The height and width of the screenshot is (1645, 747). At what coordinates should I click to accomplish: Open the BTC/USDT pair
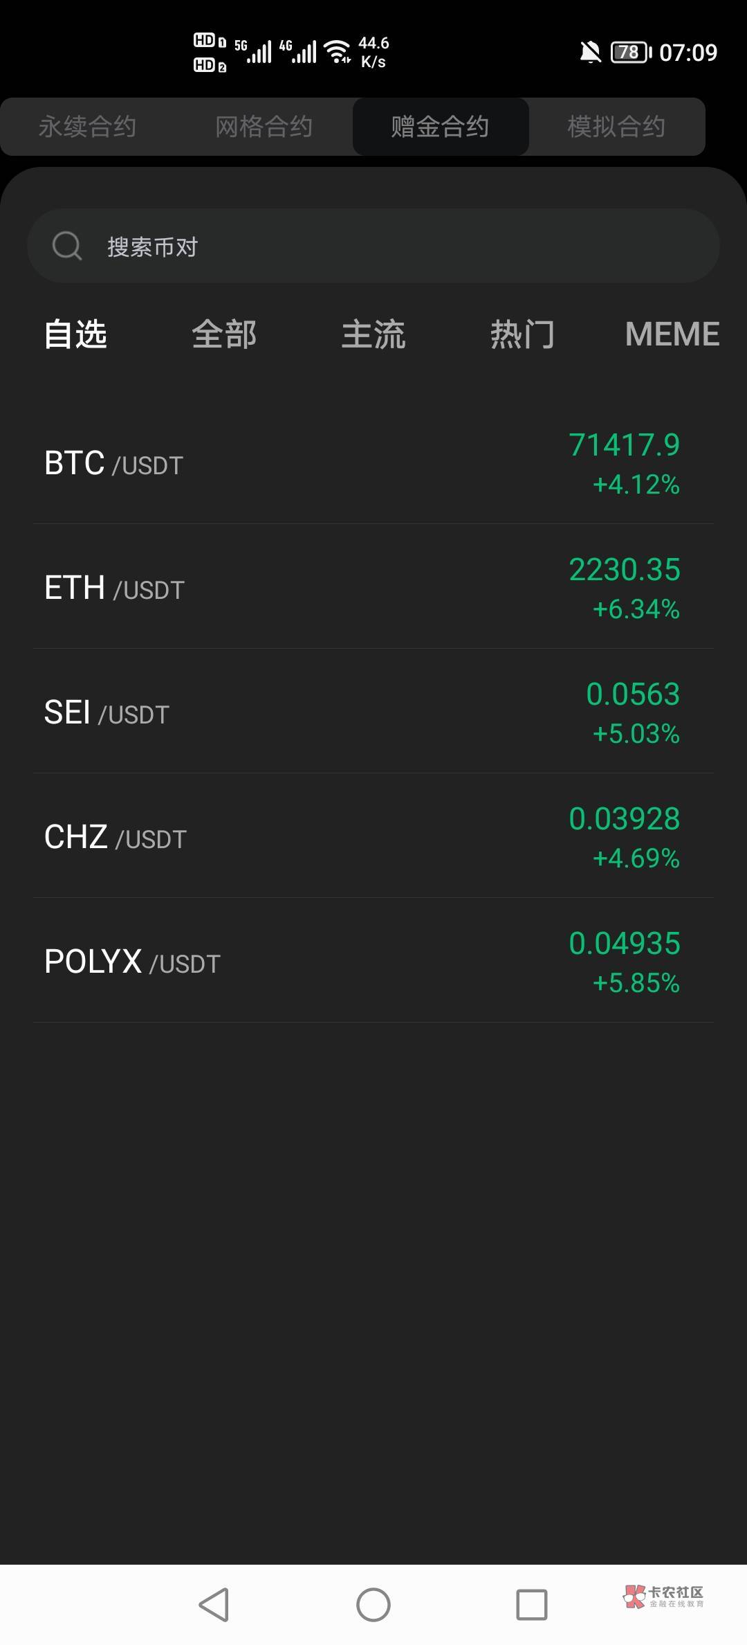pos(373,463)
